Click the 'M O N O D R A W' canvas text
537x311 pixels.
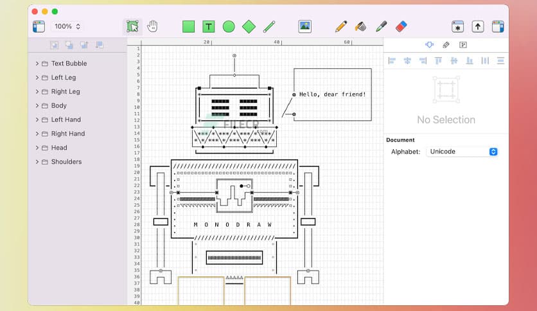click(x=233, y=225)
